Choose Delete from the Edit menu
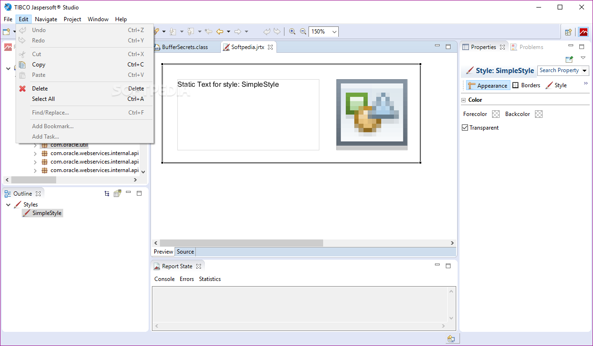The image size is (593, 346). [x=84, y=89]
